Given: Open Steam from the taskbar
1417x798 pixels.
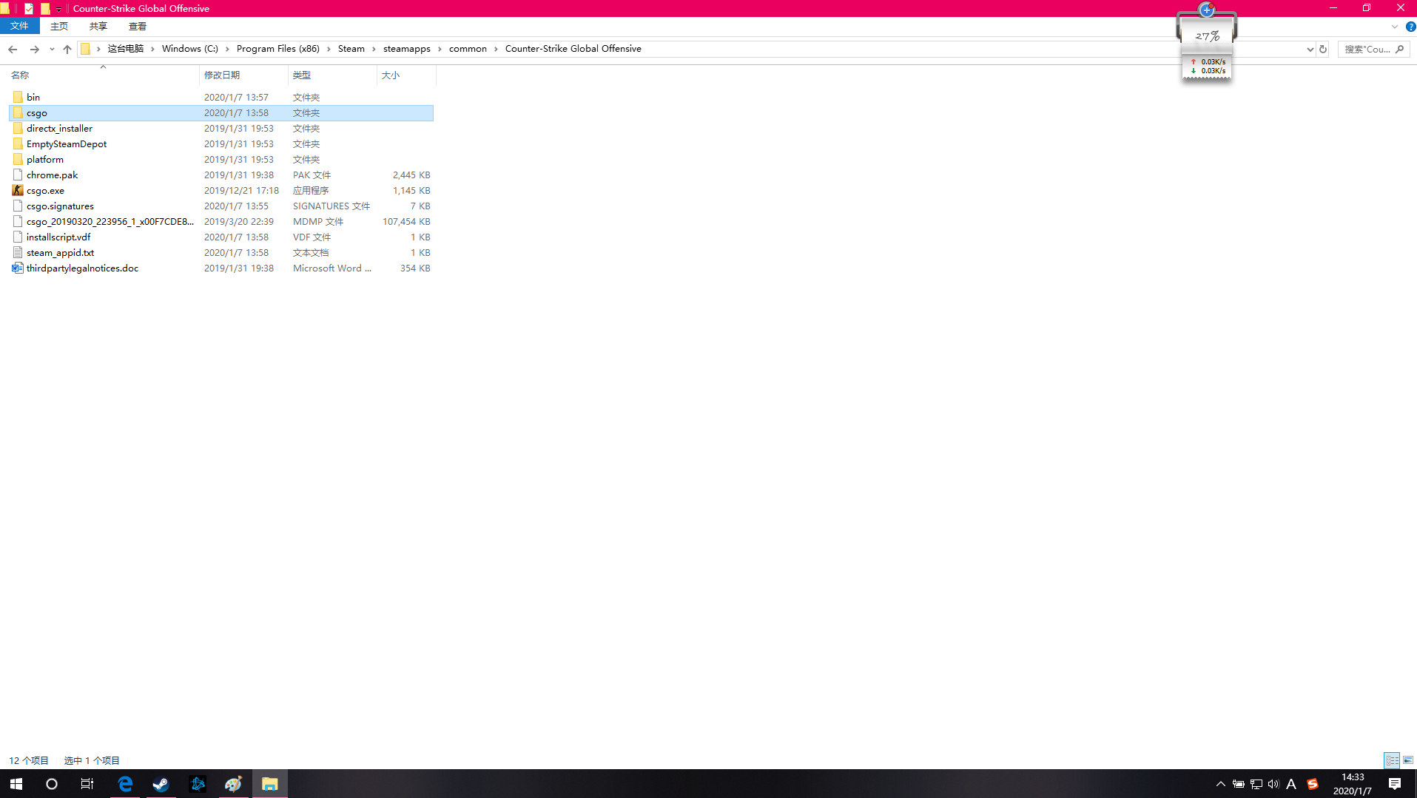Looking at the screenshot, I should coord(161,784).
